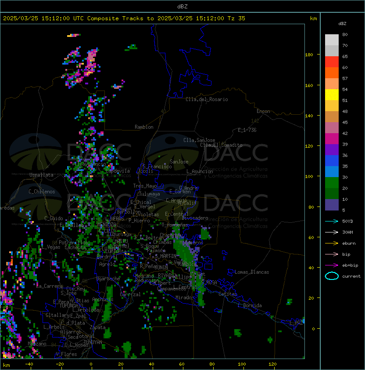The width and height of the screenshot is (365, 370).
Task: Click the '180' tick on vertical axis
Action: pyautogui.click(x=309, y=55)
